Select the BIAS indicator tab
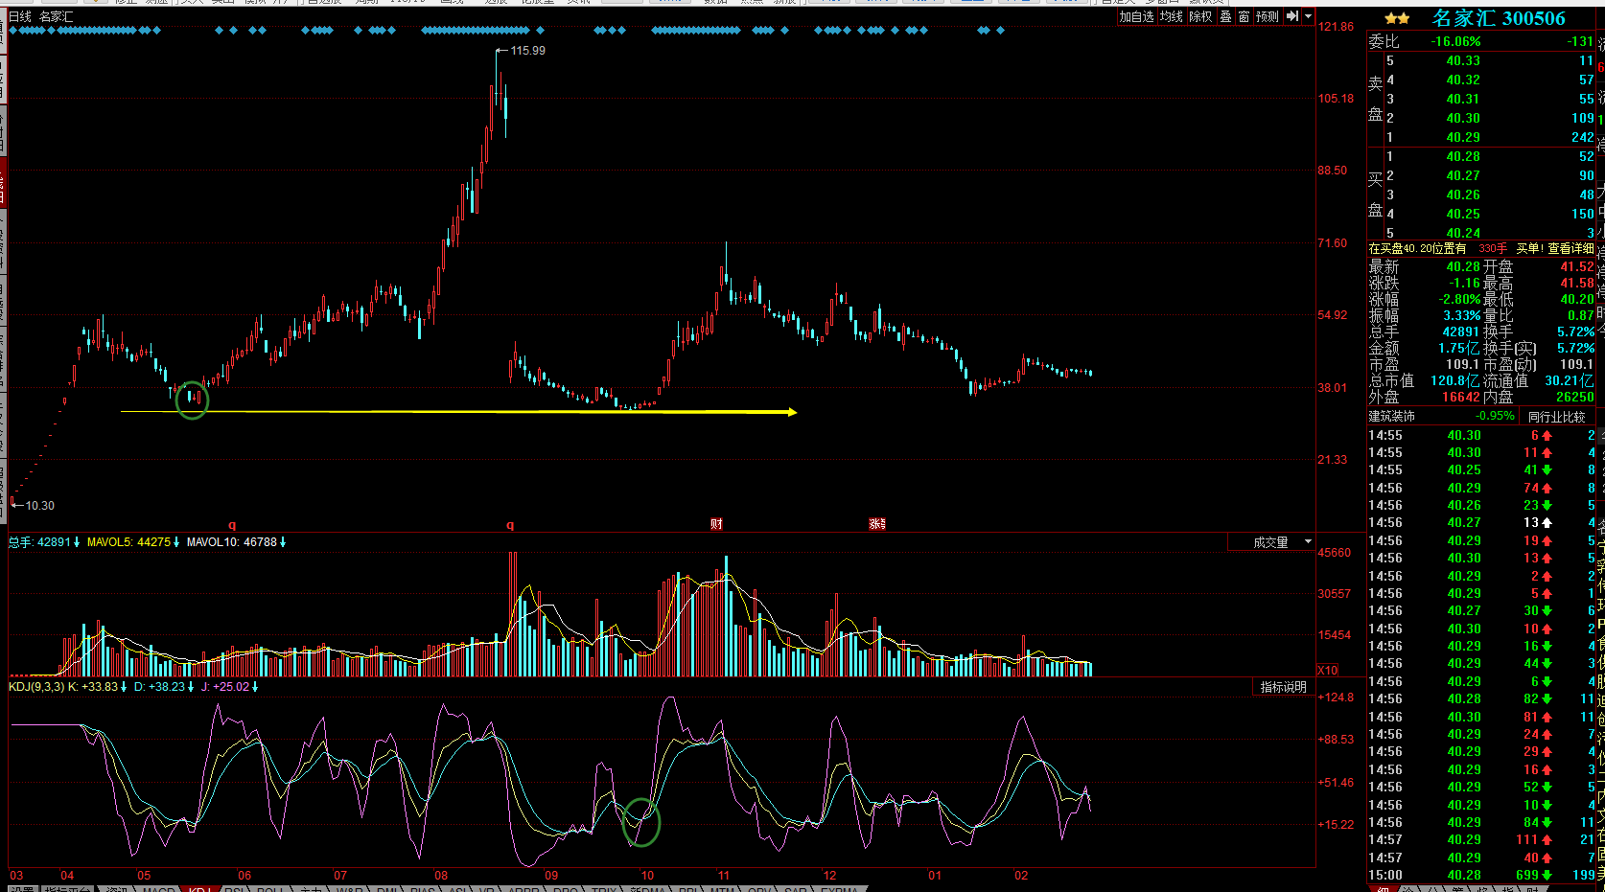1605x892 pixels. coord(423,890)
